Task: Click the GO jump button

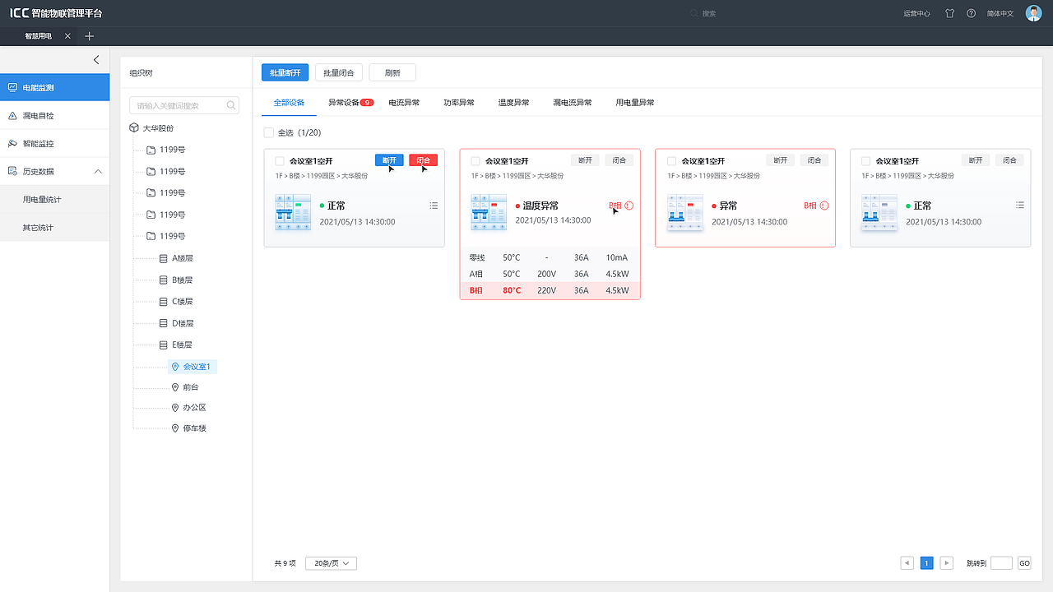Action: pos(1024,563)
